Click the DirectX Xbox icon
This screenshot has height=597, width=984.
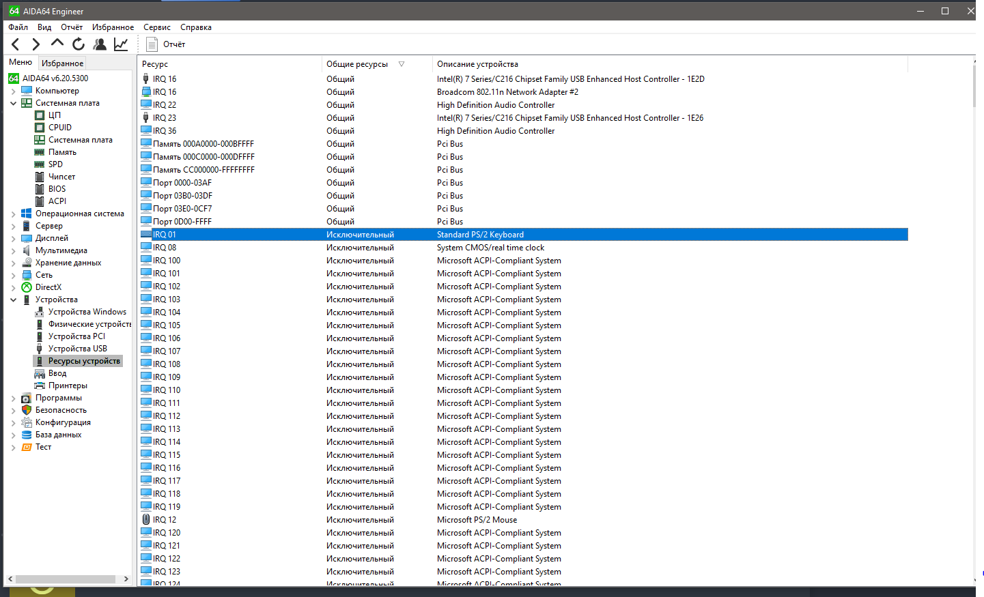[27, 287]
